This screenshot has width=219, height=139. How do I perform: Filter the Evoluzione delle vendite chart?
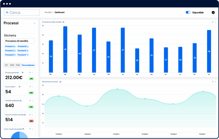213,22
